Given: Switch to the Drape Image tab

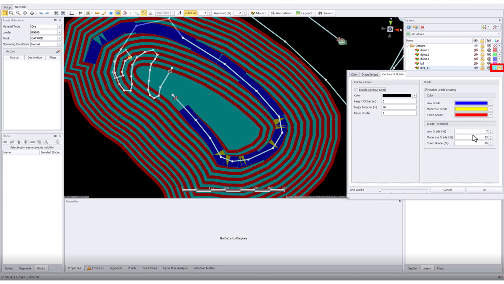Looking at the screenshot, I should pos(370,74).
